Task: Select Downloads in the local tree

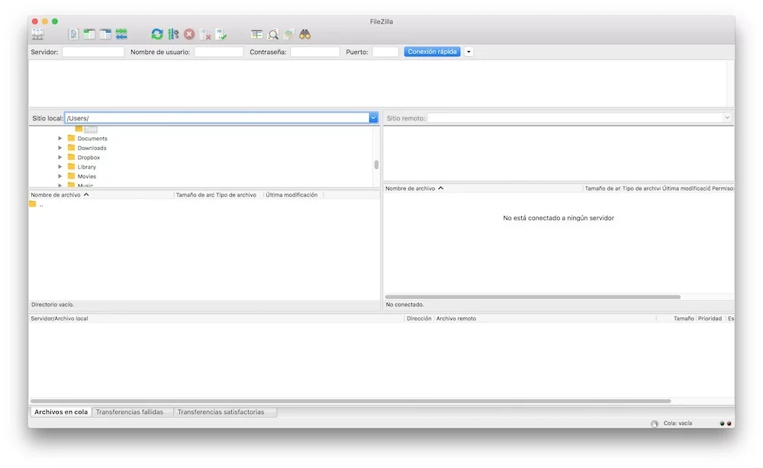Action: point(92,148)
